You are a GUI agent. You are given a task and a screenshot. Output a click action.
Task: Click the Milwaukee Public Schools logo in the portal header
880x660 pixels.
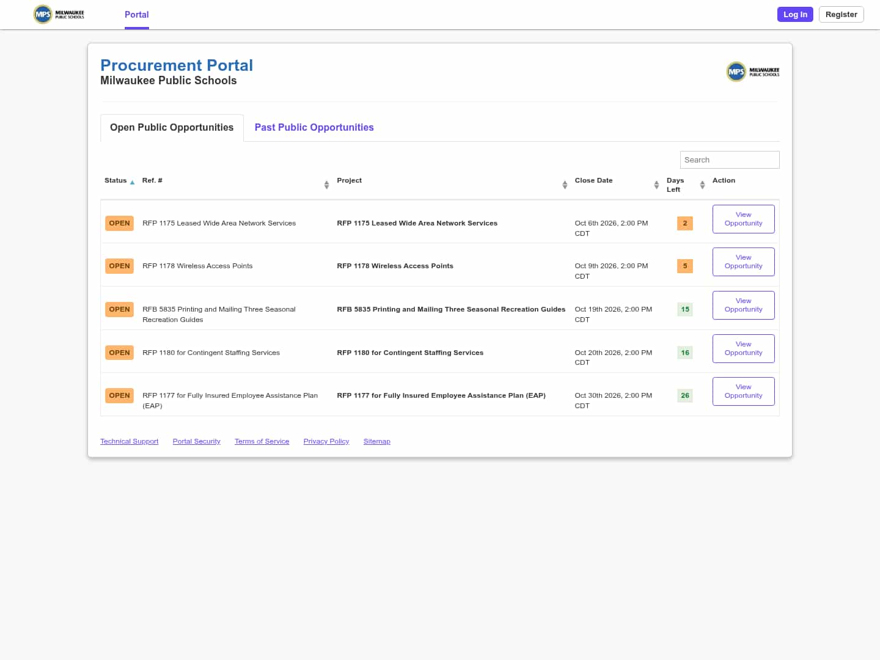(753, 71)
